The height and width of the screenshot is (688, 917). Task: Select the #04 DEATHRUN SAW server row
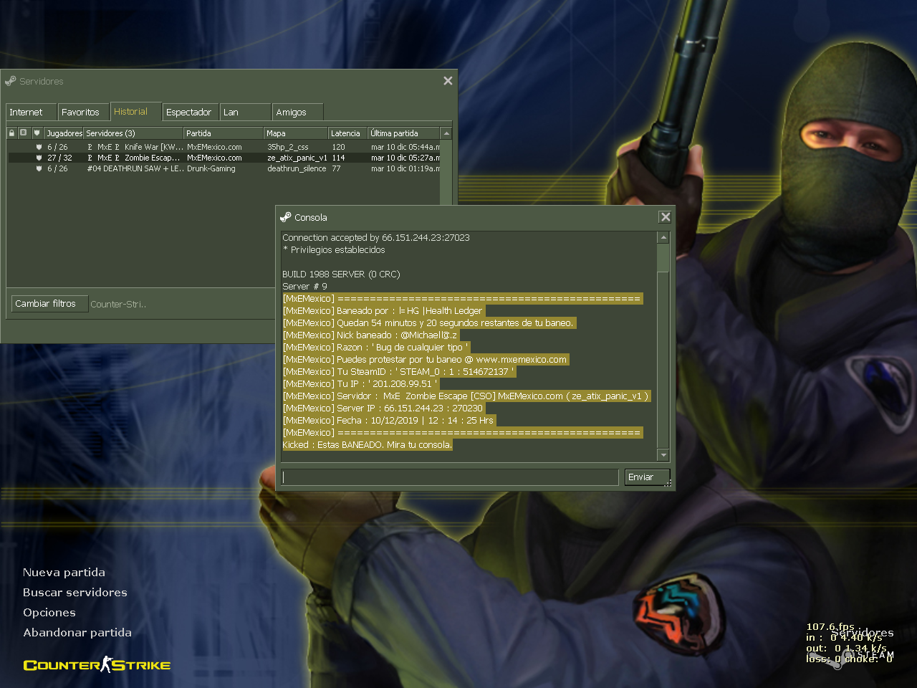224,168
